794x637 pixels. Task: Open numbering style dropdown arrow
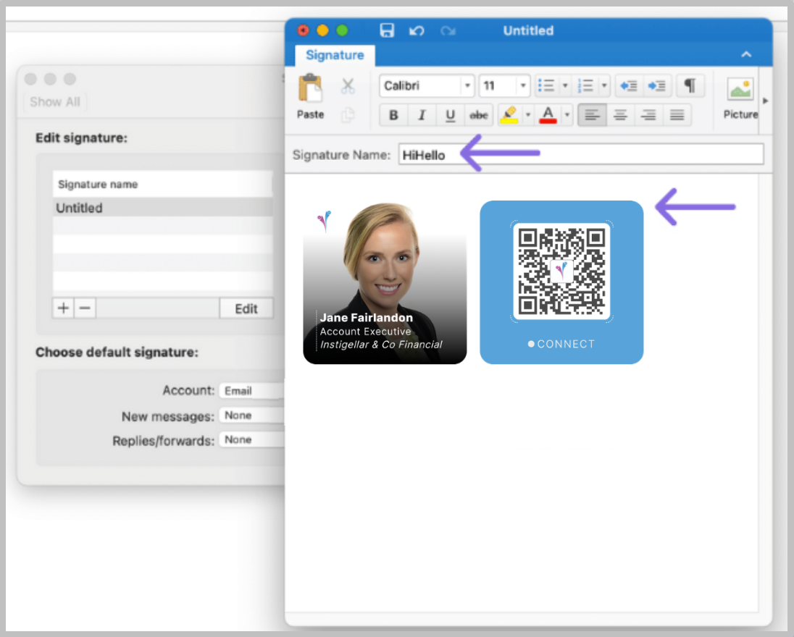click(604, 85)
